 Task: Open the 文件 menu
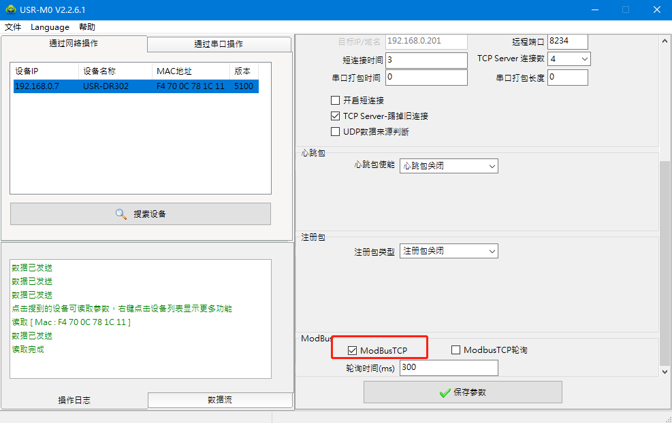[13, 27]
